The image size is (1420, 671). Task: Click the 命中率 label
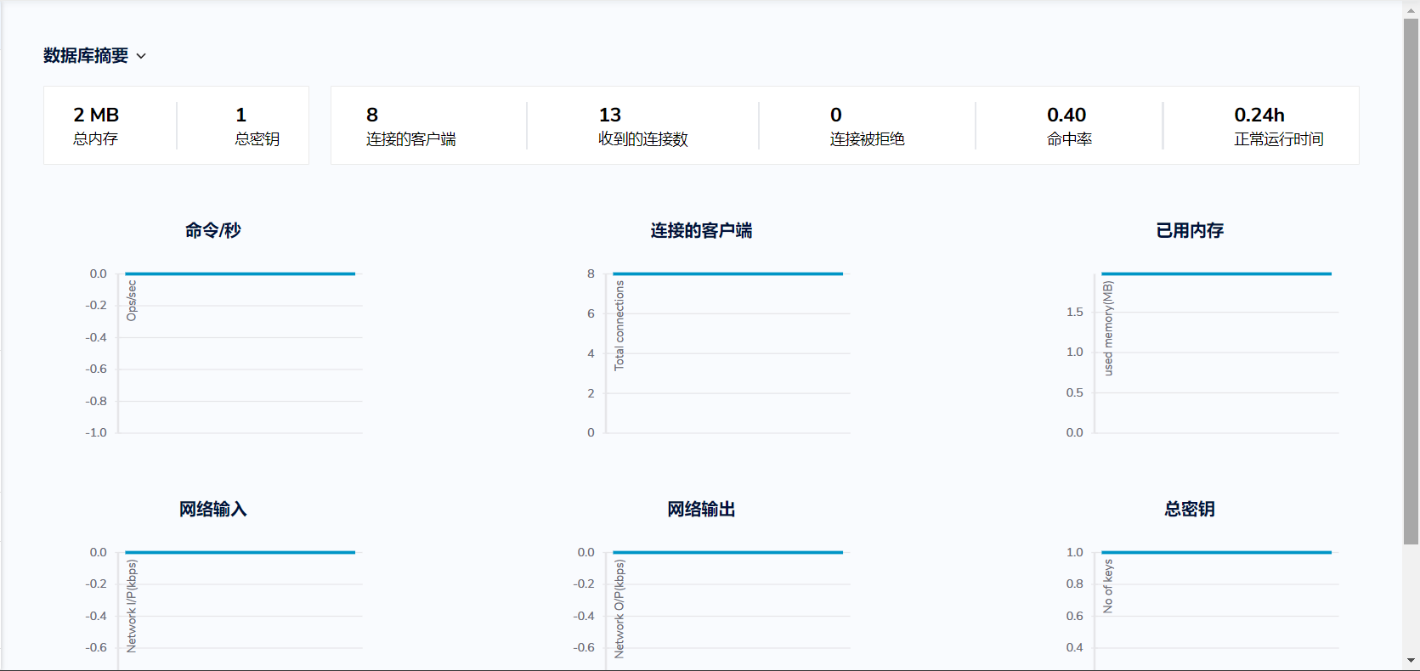(1069, 138)
